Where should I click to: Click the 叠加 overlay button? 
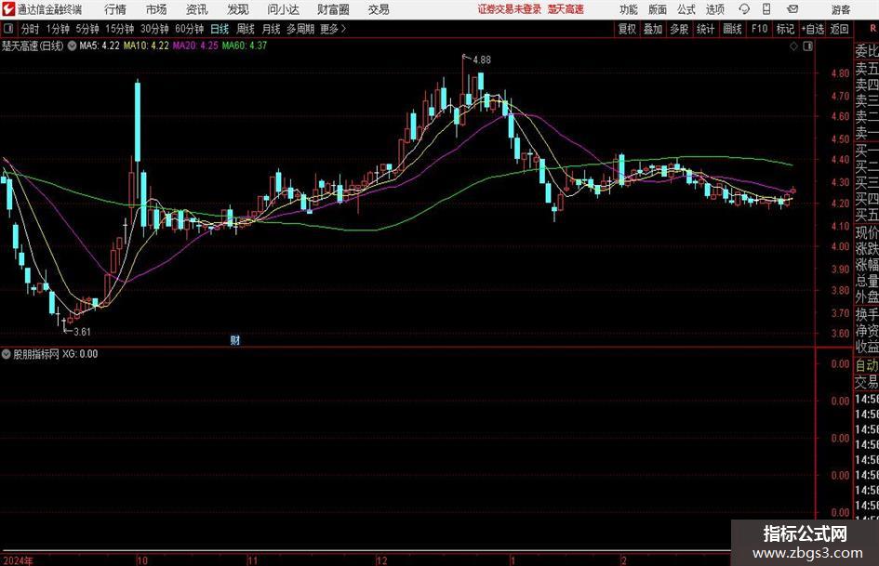(x=653, y=29)
